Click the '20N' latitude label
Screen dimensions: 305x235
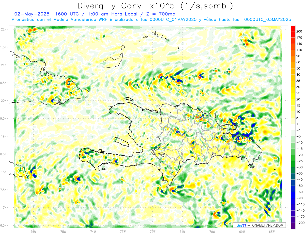pyautogui.click(x=4, y=101)
